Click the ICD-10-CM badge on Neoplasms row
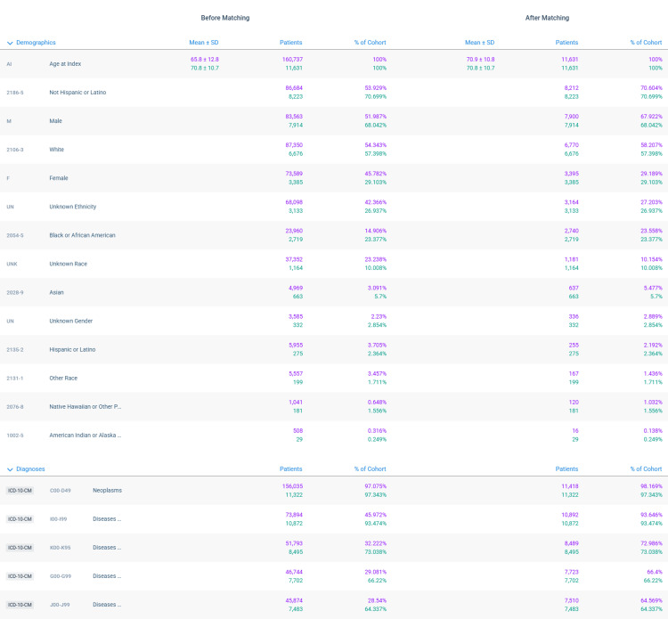This screenshot has height=619, width=668. [20, 491]
